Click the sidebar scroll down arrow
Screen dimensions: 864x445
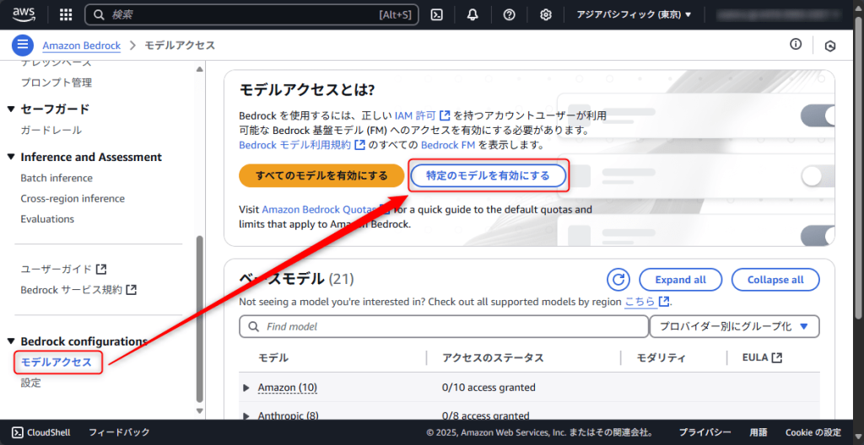pos(199,410)
